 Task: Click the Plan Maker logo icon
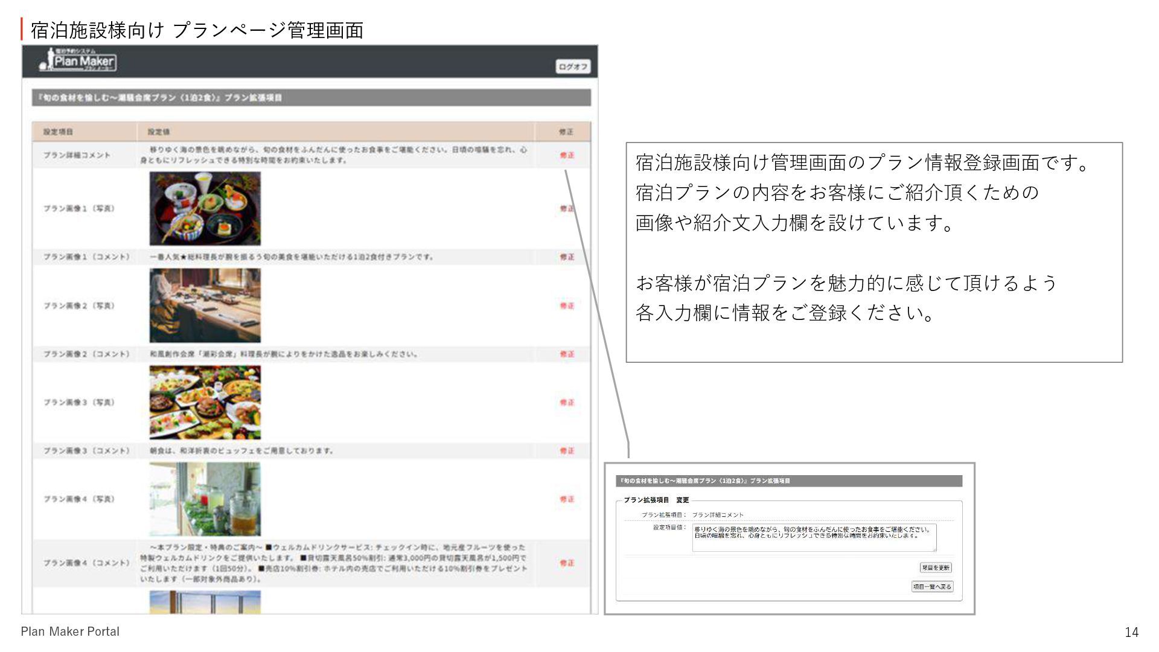coord(77,60)
